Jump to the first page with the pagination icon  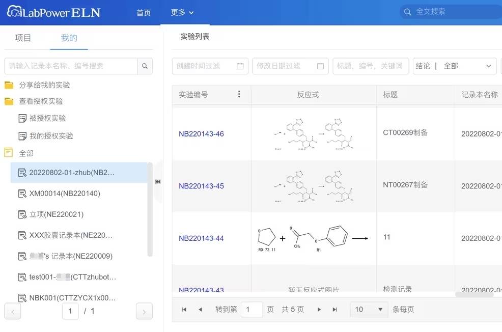pos(184,309)
